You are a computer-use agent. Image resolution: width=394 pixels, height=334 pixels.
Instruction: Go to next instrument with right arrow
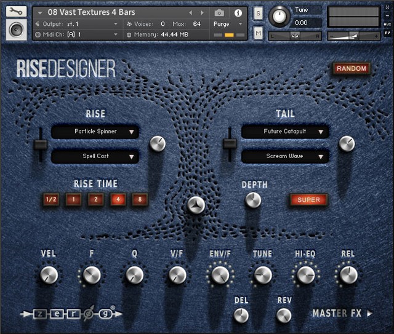[202, 12]
